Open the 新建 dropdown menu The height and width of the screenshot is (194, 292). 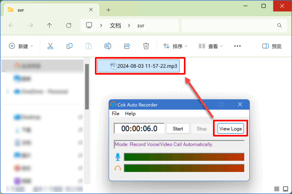click(21, 46)
